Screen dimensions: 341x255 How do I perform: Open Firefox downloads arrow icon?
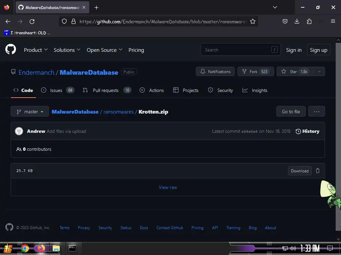click(x=297, y=21)
